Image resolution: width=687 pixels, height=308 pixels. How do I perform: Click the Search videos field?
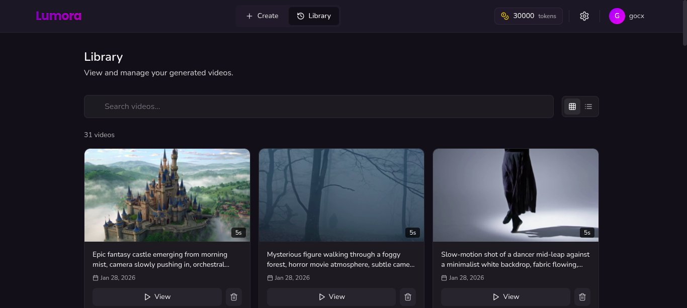[318, 107]
